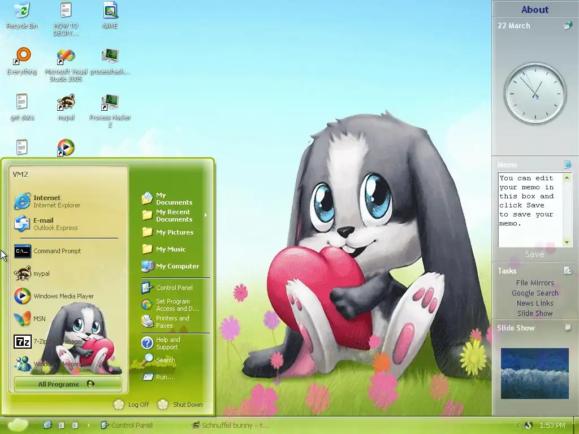Expand My Recent Documents submenu arrow
The image size is (579, 434).
point(206,215)
